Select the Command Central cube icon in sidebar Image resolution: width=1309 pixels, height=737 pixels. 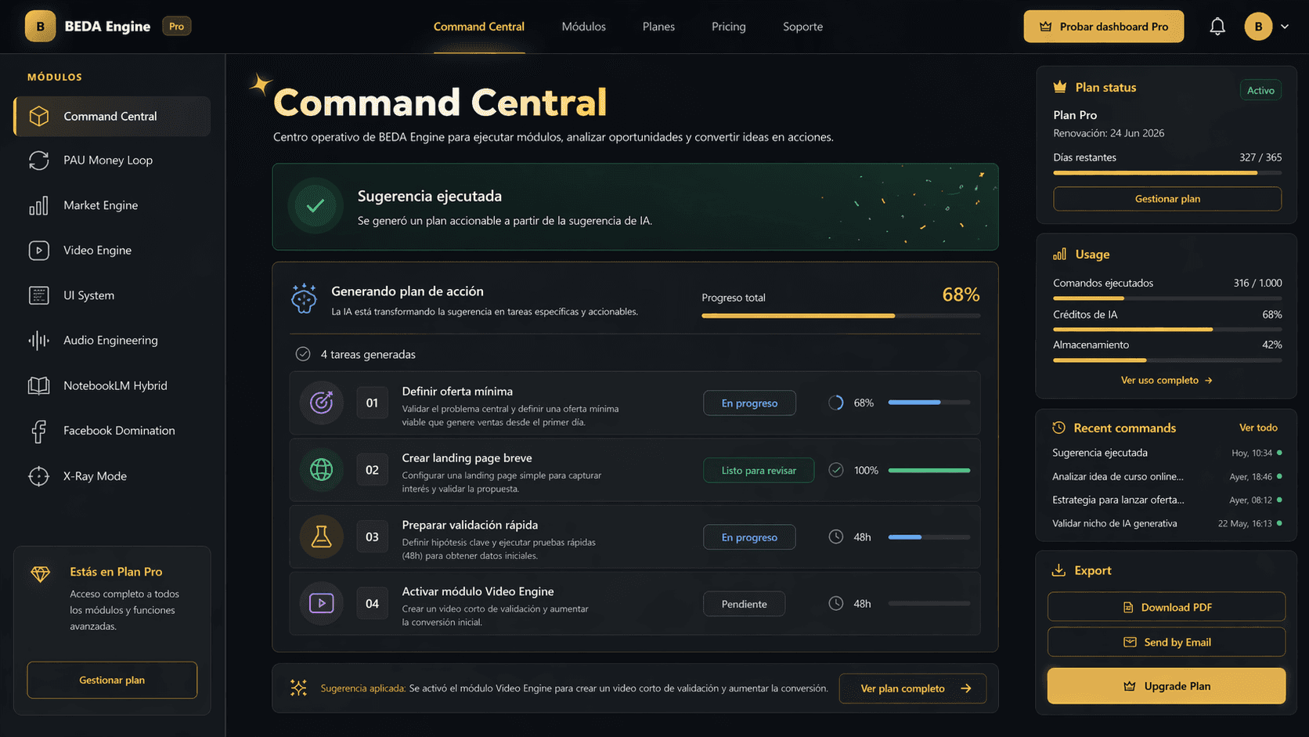[x=39, y=116]
